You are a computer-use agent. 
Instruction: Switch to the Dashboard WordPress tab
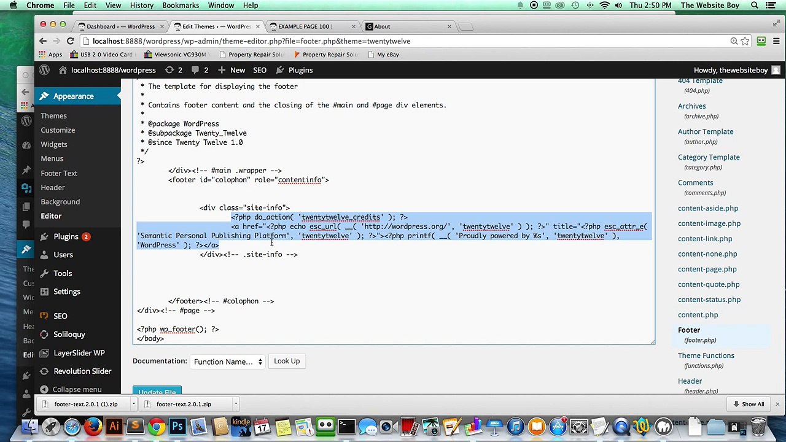click(x=120, y=26)
